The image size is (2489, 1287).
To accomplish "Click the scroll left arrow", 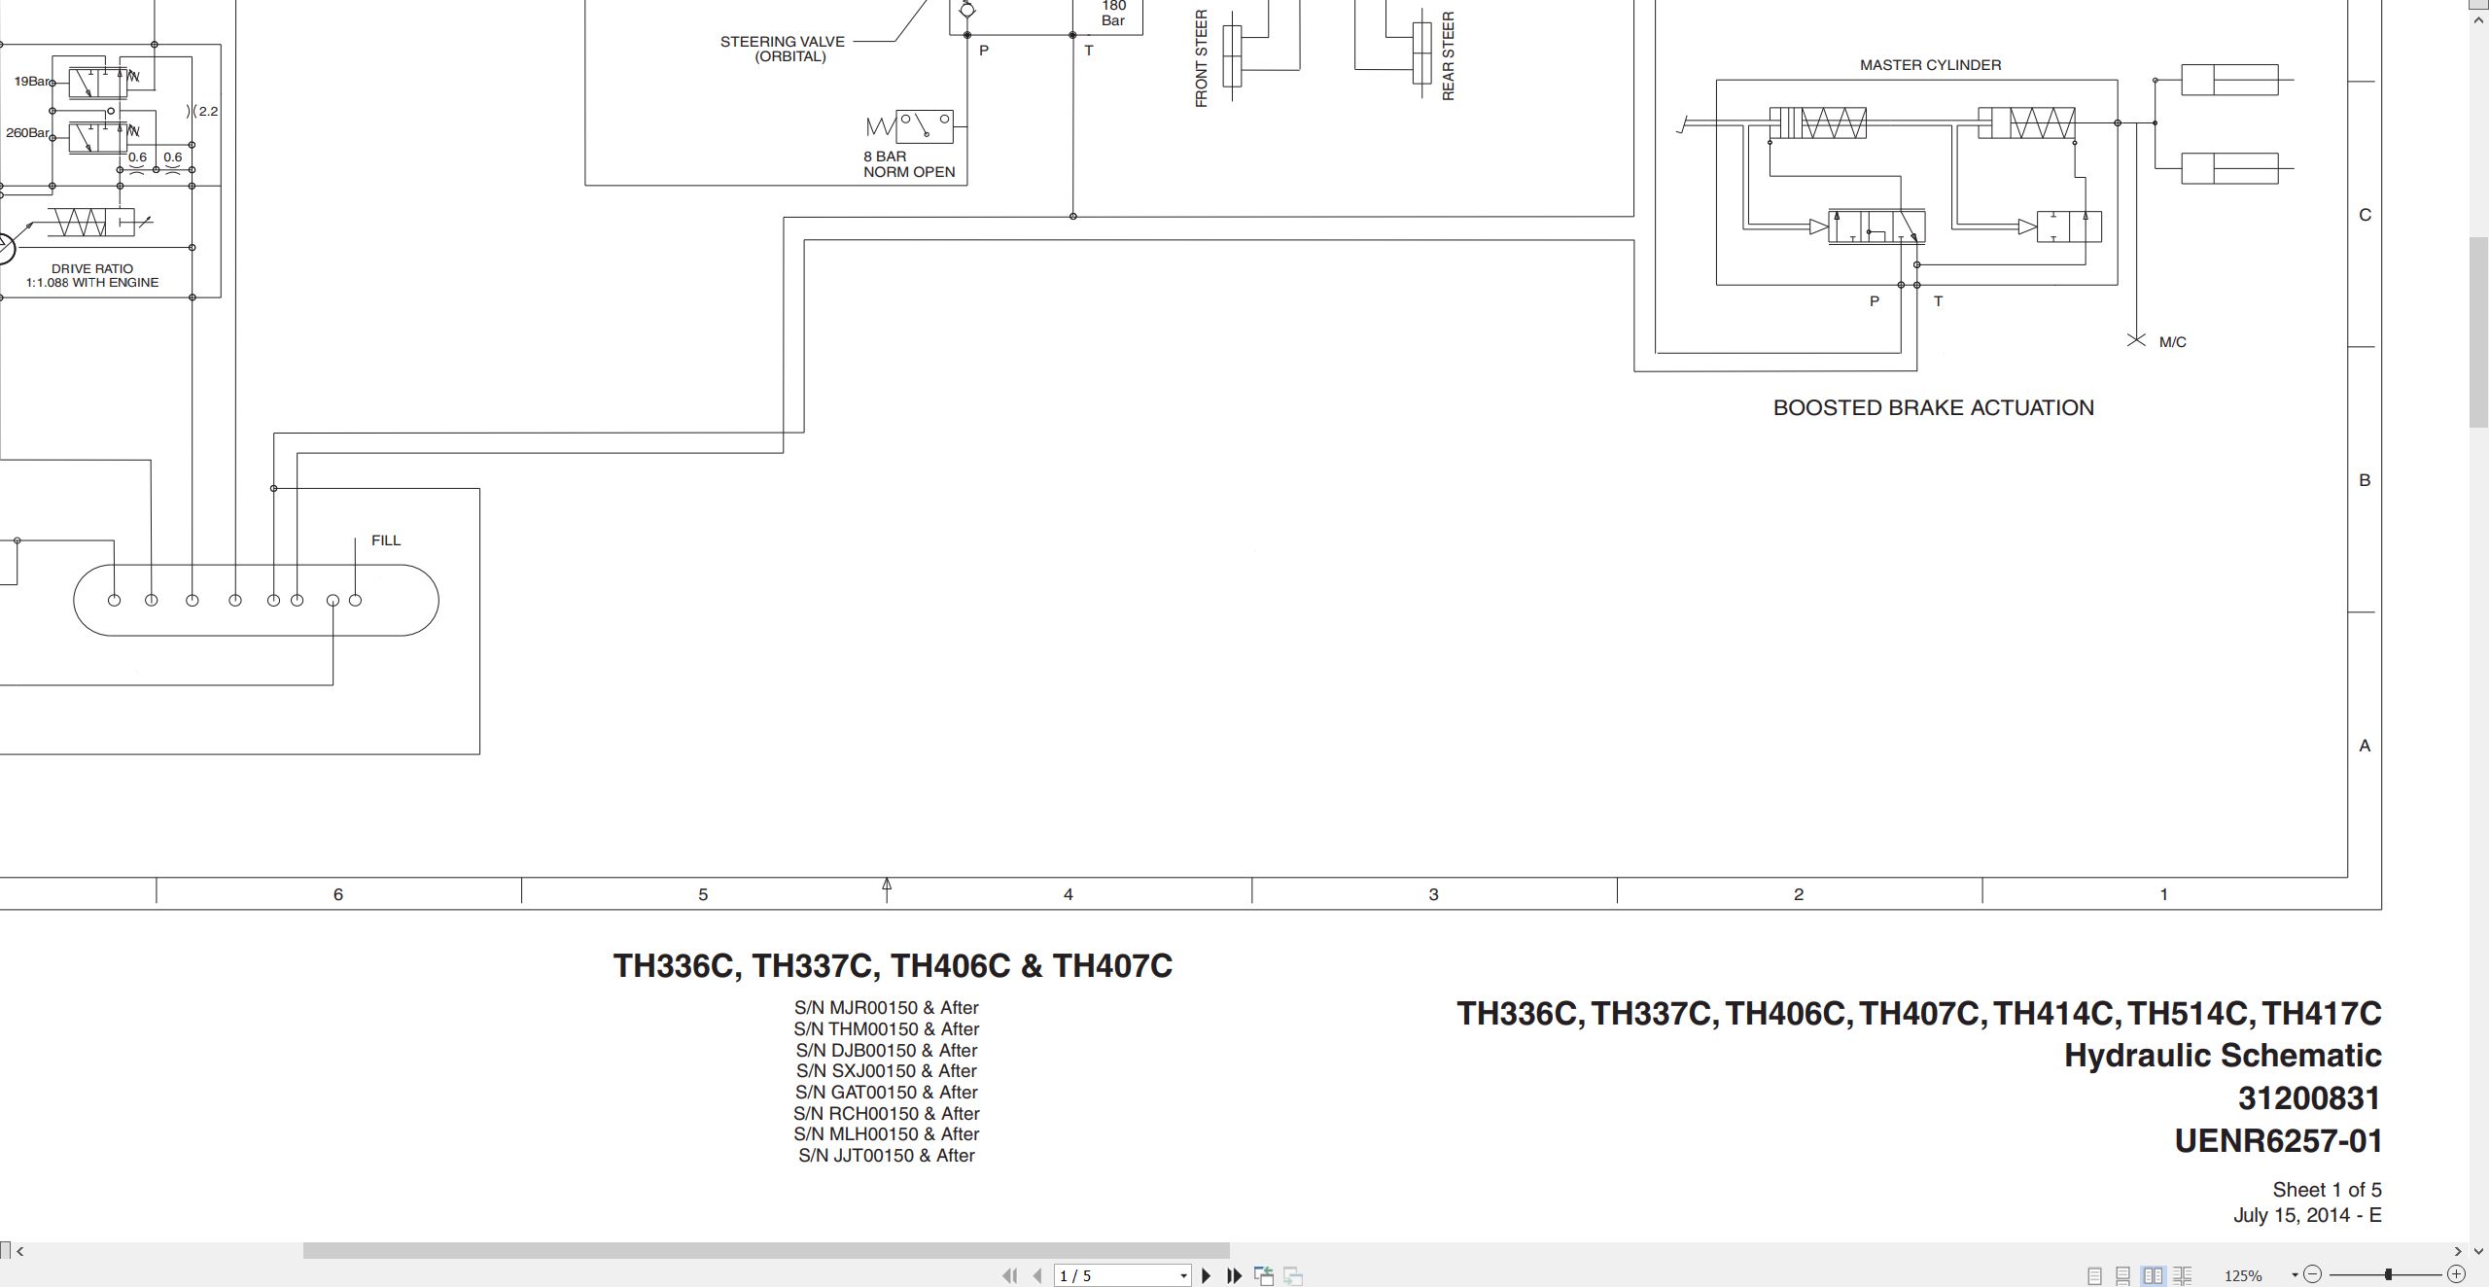I will [19, 1251].
